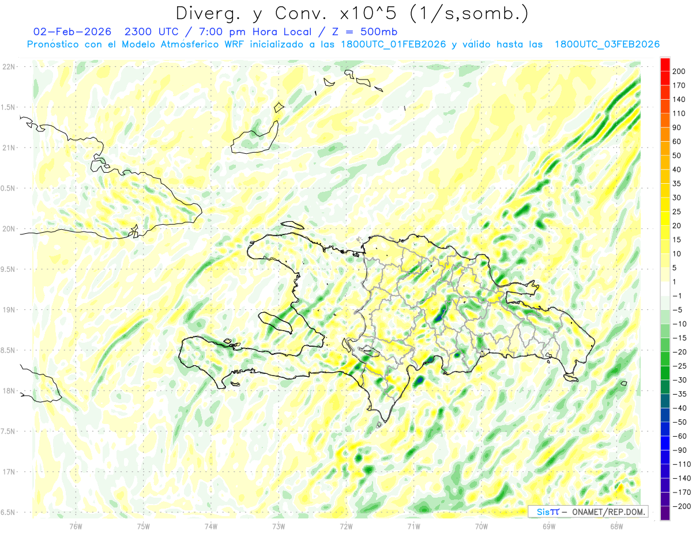Click the '-170' color scale label

(x=680, y=492)
